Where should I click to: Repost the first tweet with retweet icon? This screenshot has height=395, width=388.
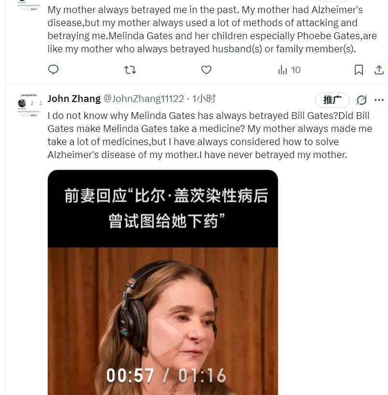(x=130, y=70)
